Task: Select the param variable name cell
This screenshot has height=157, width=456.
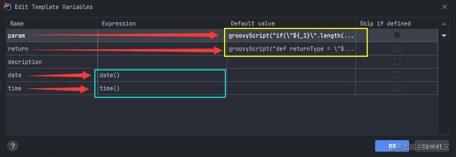Action: (52, 35)
